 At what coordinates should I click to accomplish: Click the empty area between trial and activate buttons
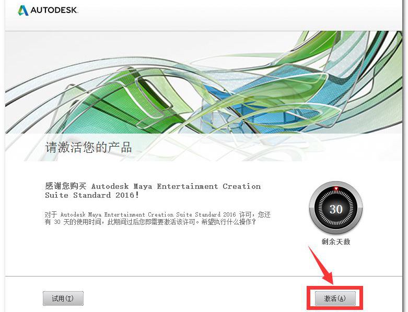click(200, 298)
